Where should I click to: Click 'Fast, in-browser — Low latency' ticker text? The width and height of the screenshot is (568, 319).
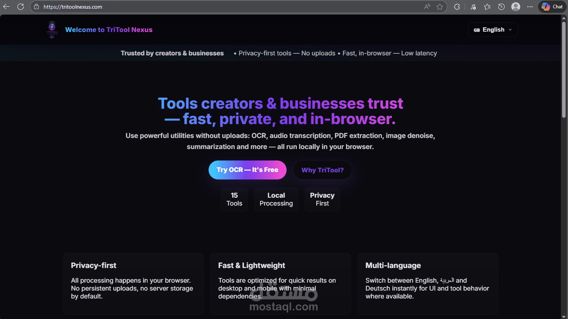(390, 53)
